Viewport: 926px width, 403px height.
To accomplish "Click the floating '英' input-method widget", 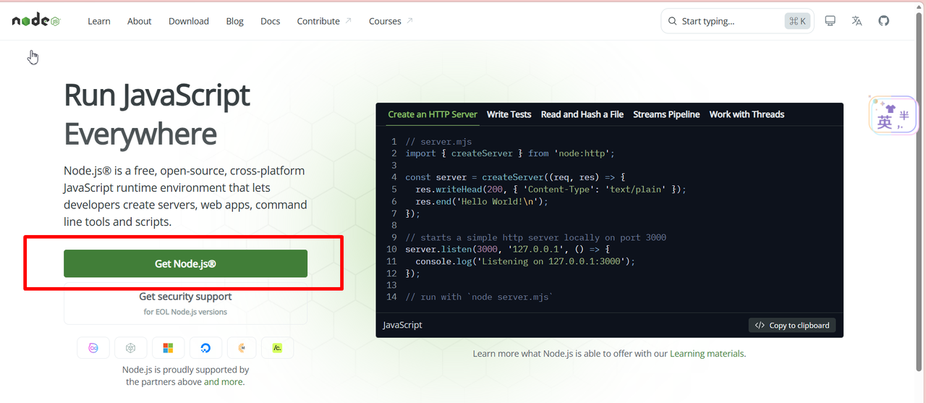I will tap(893, 115).
